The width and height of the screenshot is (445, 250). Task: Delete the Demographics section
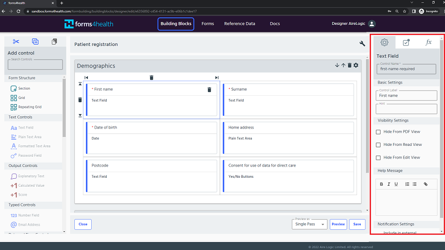click(x=350, y=65)
